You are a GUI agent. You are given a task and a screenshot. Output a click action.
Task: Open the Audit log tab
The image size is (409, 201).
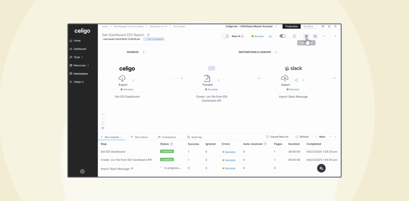(195, 137)
